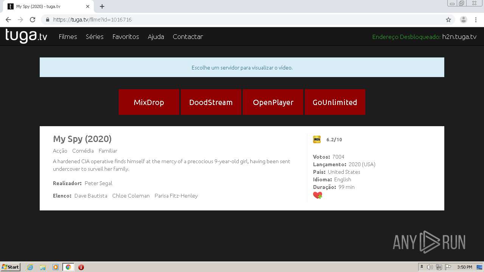Screen dimensions: 484x272
Task: Click the volume speaker tray icon
Action: point(430,267)
